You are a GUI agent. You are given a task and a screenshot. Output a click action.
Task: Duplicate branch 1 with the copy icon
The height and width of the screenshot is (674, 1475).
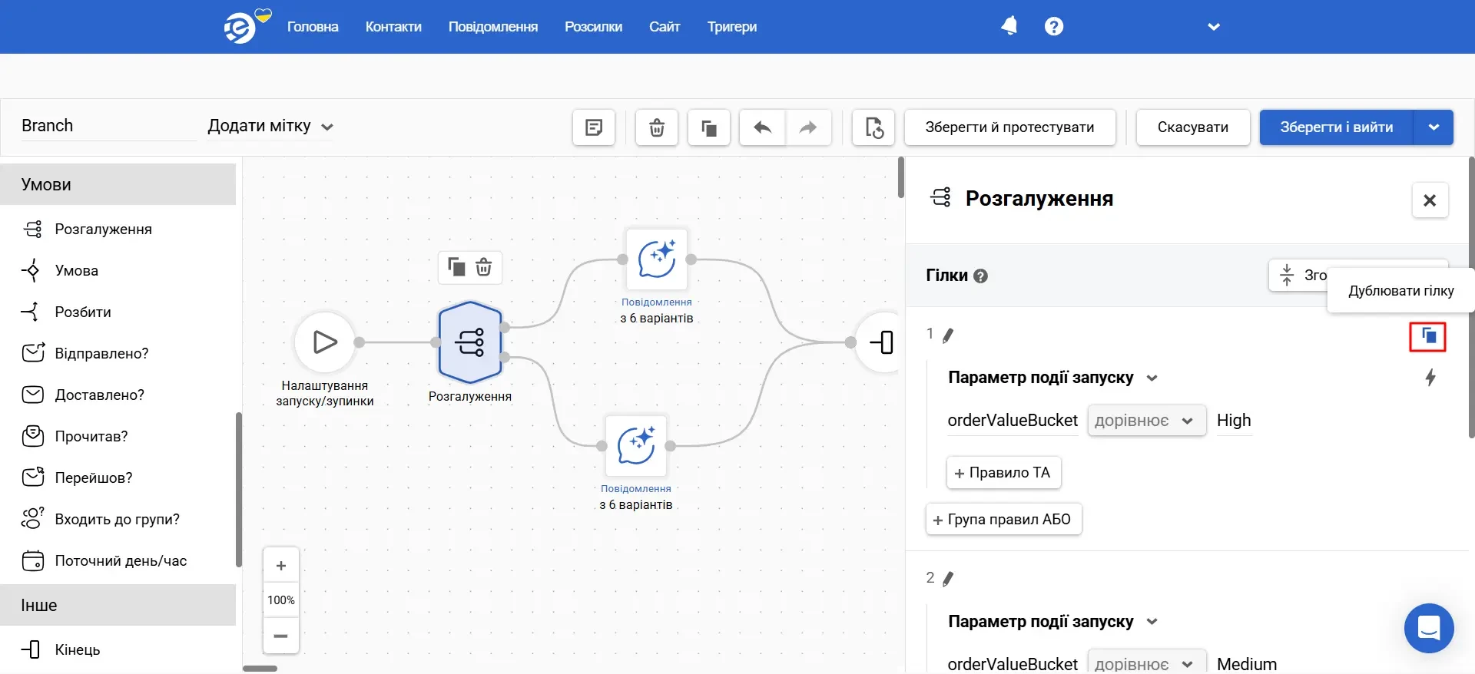pos(1427,336)
